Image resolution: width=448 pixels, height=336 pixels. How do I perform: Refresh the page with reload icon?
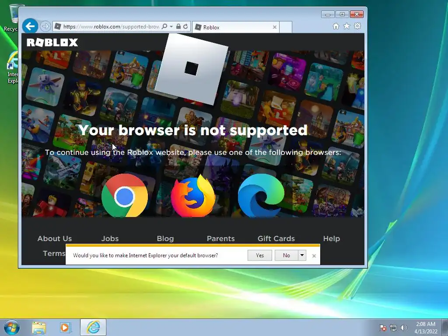[185, 27]
